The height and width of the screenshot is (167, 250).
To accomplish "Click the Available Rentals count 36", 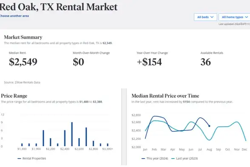I will pos(206,62).
